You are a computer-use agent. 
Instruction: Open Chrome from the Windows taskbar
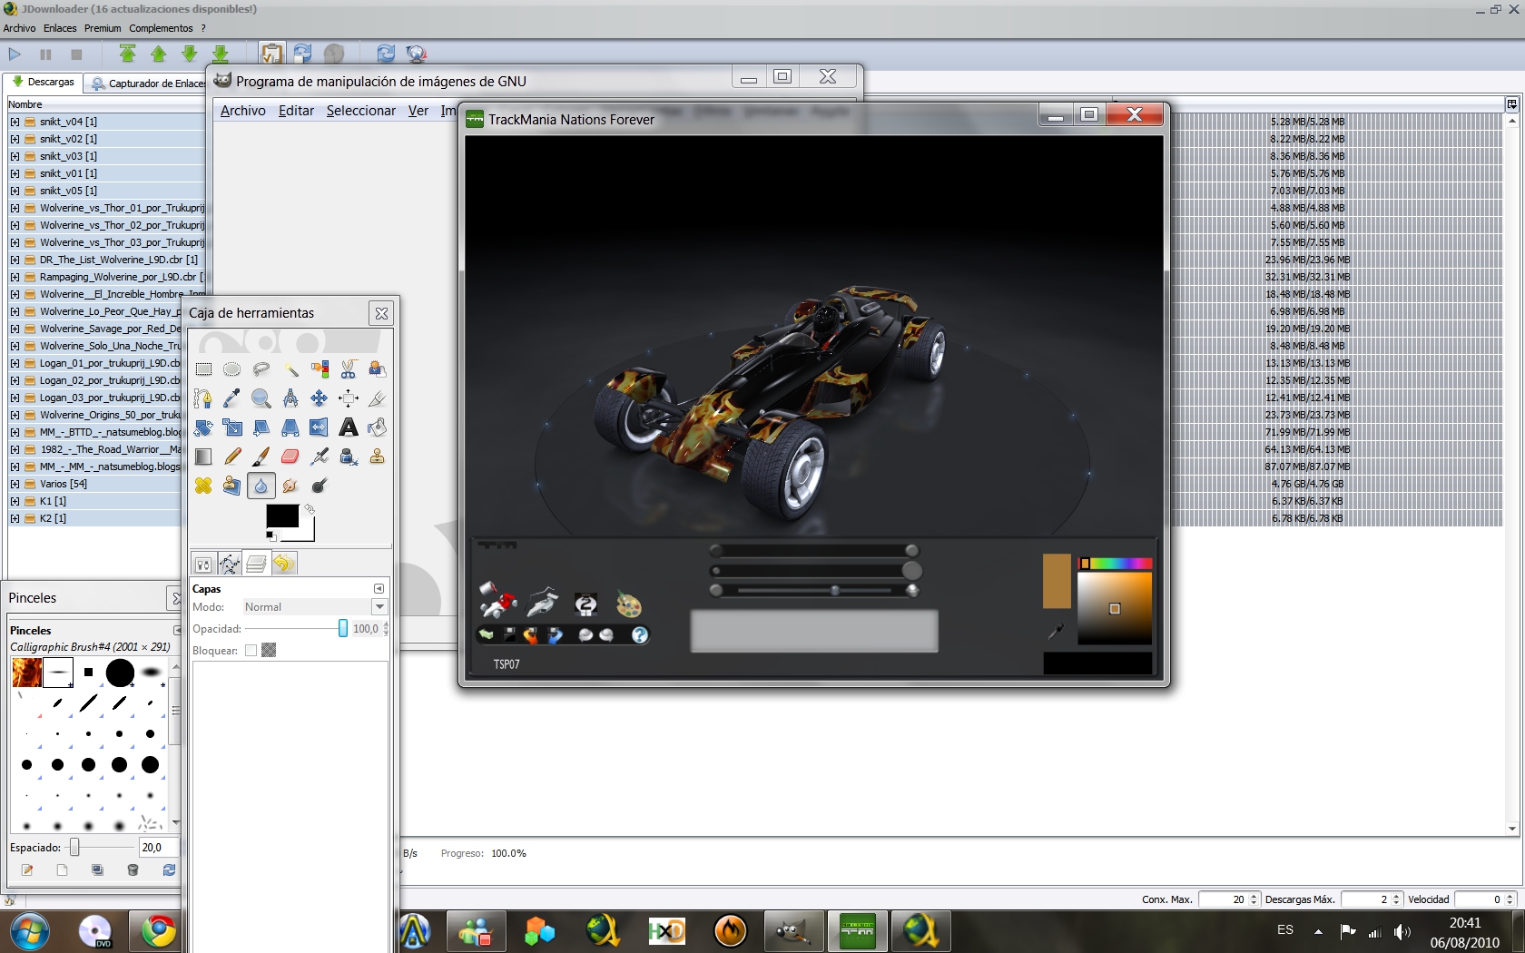pyautogui.click(x=159, y=931)
